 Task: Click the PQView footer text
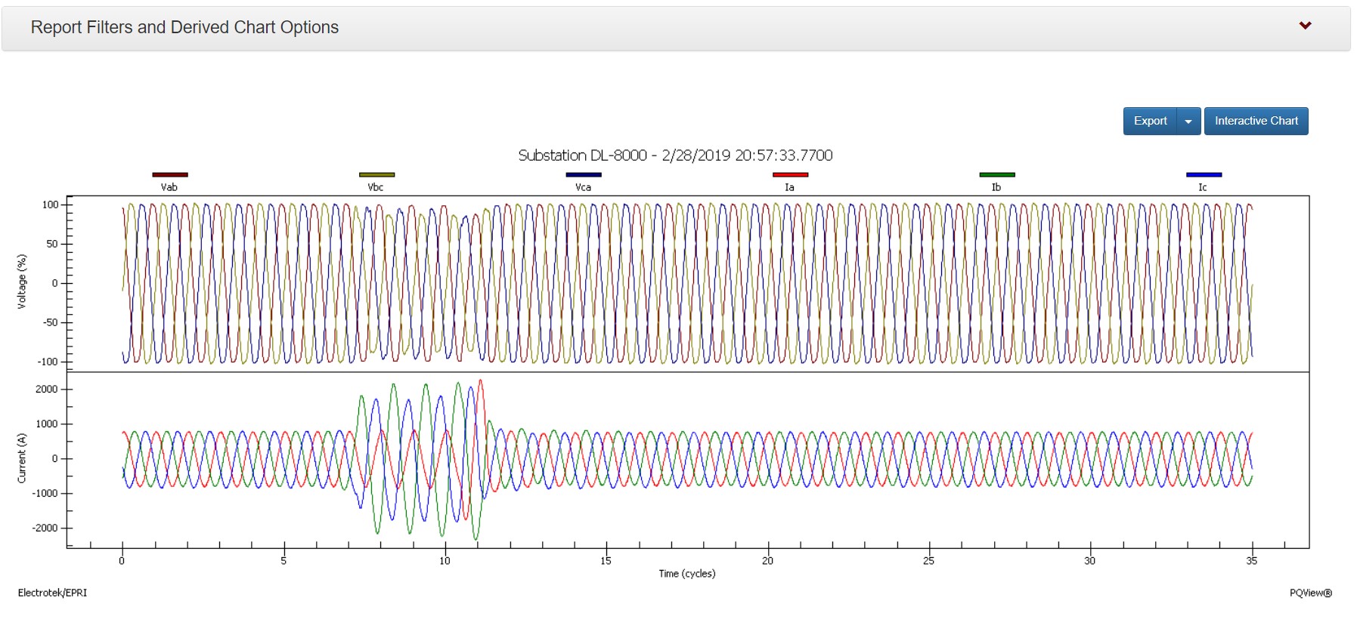tap(1311, 593)
